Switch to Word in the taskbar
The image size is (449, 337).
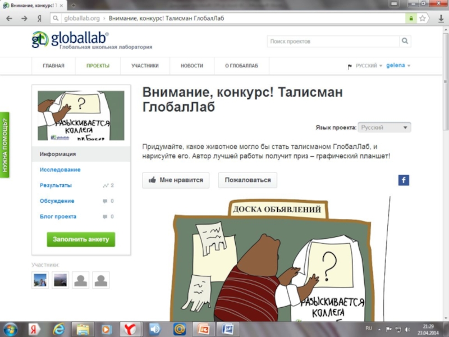click(x=228, y=330)
